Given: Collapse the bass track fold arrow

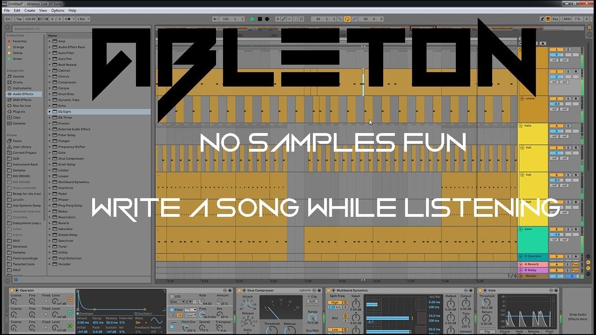Looking at the screenshot, I should click(521, 229).
